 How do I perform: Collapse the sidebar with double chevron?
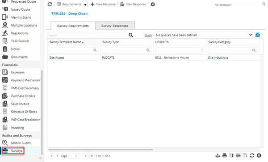tap(41, 158)
